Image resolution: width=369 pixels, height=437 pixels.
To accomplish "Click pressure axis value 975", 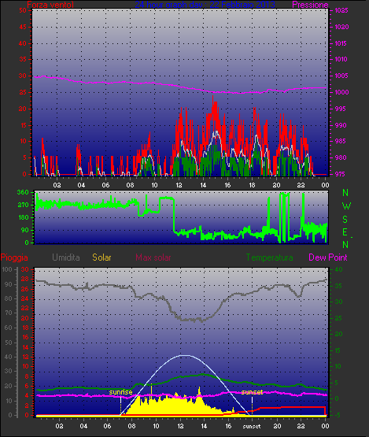I will 341,174.
